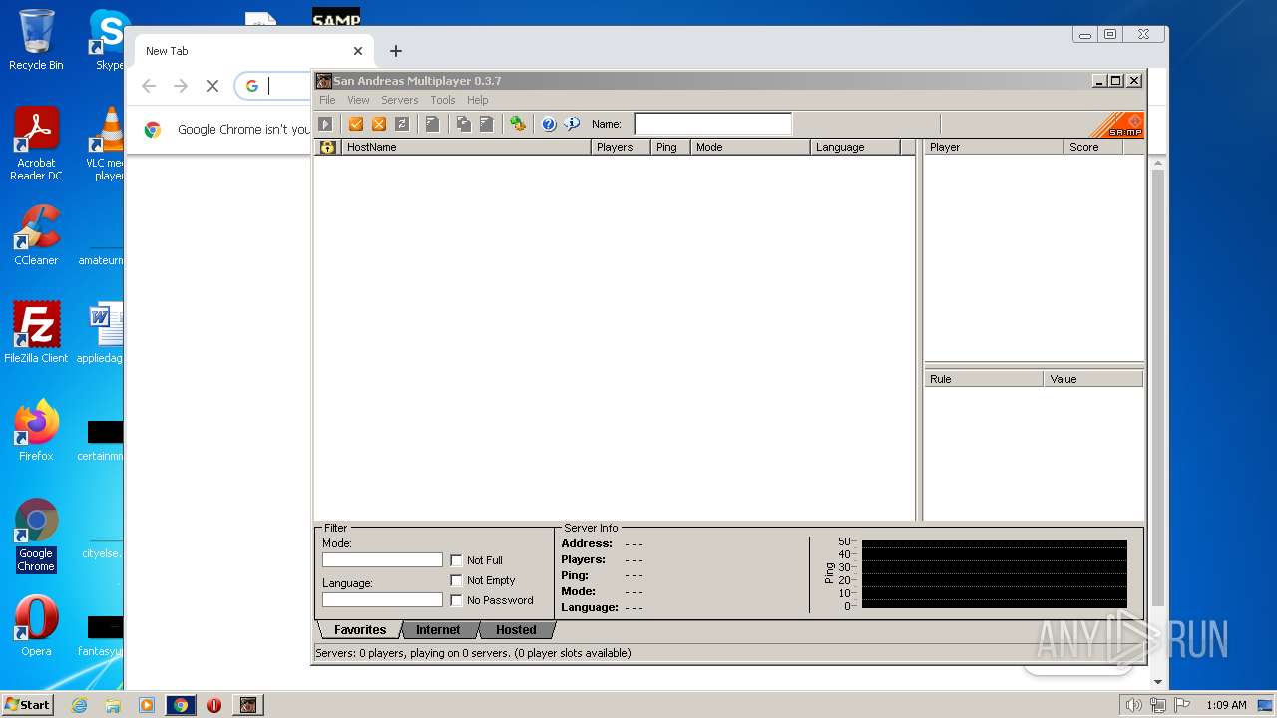Click the two overlapping pages toolbar icon
The height and width of the screenshot is (718, 1277).
coord(464,124)
